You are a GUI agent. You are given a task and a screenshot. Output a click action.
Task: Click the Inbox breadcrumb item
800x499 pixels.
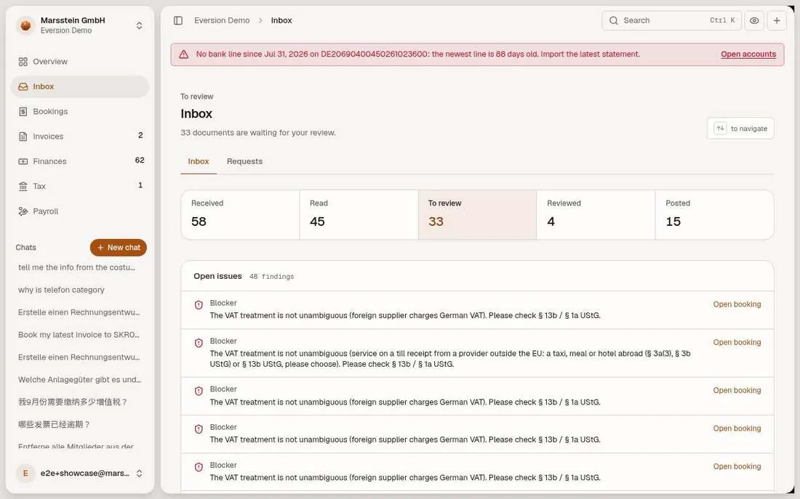pos(281,20)
